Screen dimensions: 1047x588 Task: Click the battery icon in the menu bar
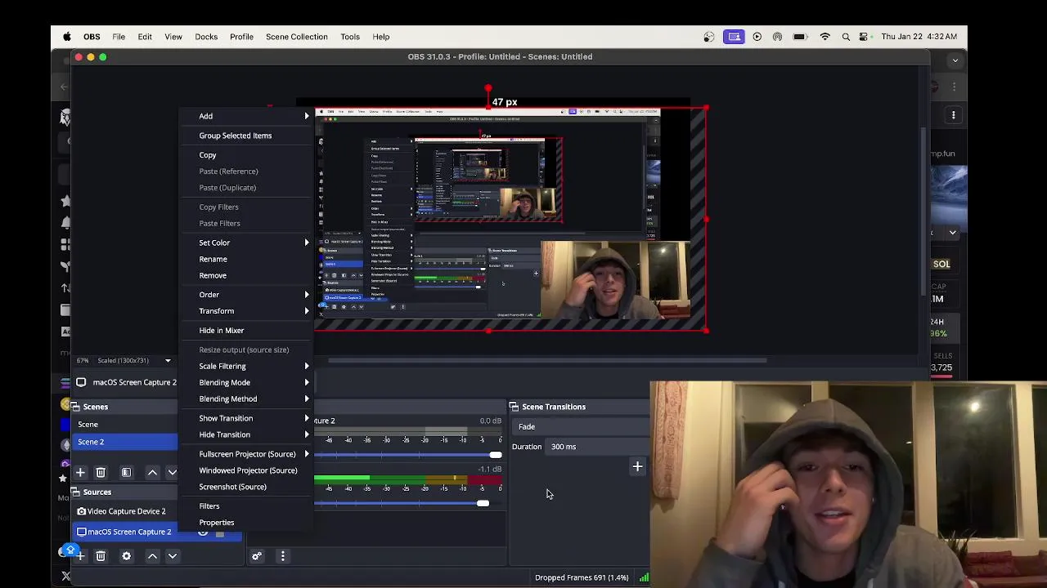(800, 37)
